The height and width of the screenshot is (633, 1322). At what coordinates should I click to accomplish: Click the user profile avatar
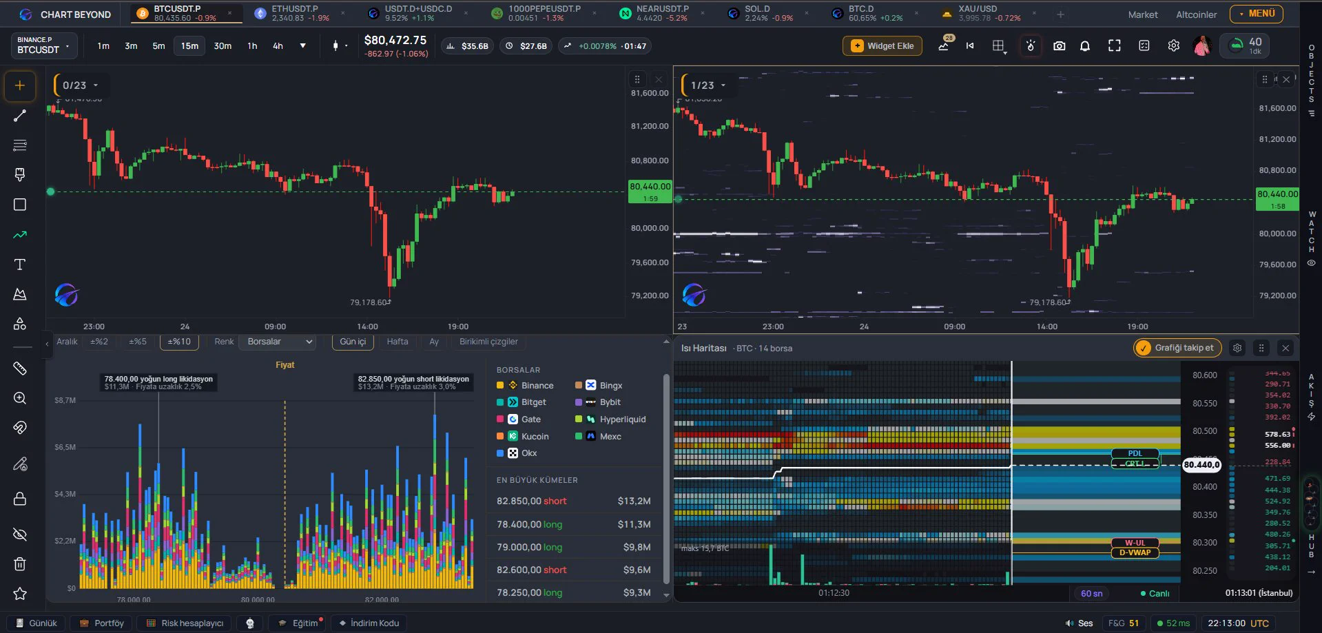point(1202,46)
